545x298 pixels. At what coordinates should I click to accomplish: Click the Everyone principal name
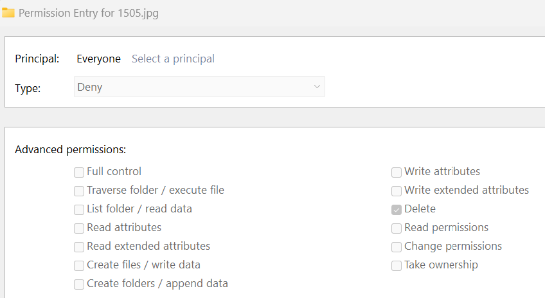(x=98, y=59)
